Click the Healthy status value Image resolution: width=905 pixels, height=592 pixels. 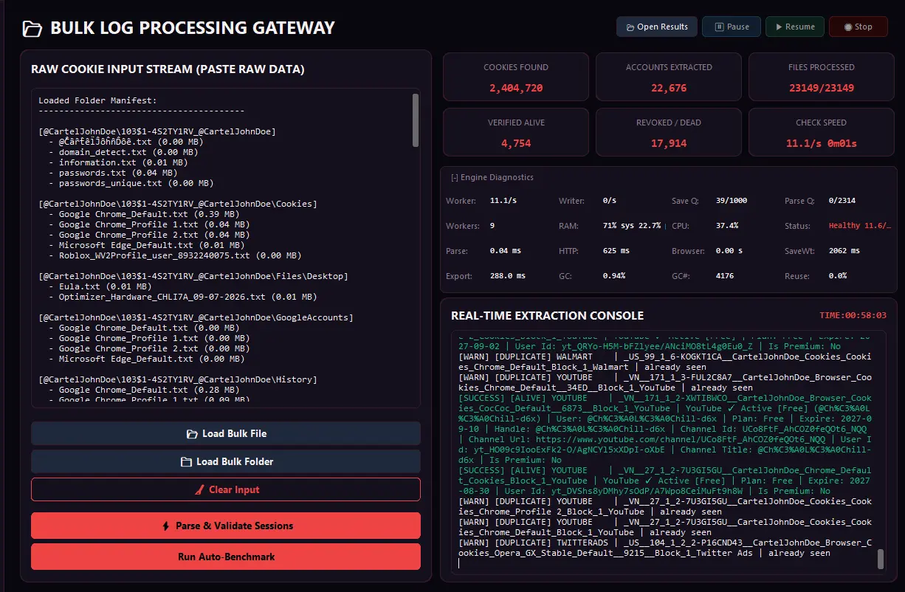pyautogui.click(x=860, y=226)
